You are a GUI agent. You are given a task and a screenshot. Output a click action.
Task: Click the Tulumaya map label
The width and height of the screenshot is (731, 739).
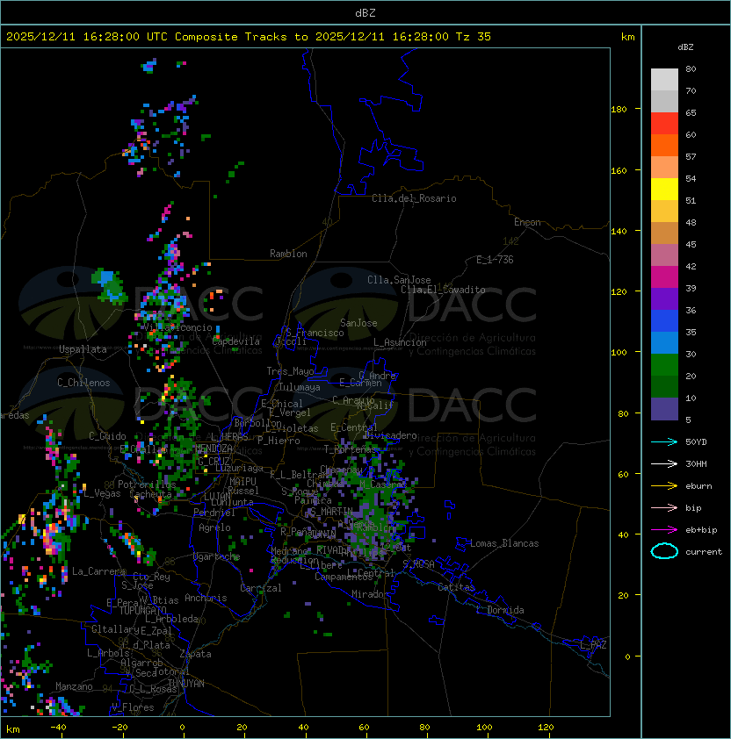click(x=300, y=387)
